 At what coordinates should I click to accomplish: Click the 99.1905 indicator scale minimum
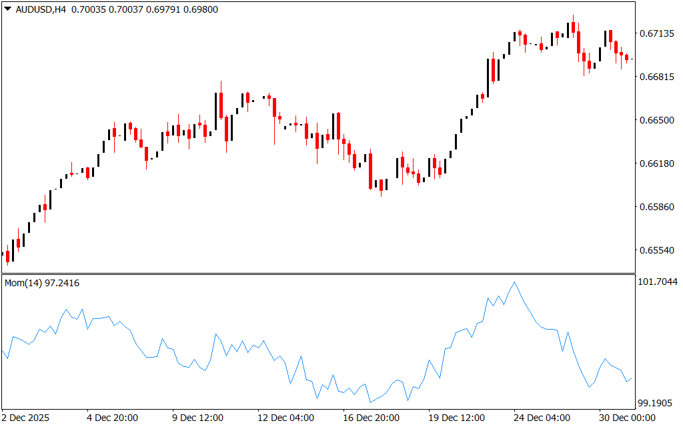click(658, 404)
